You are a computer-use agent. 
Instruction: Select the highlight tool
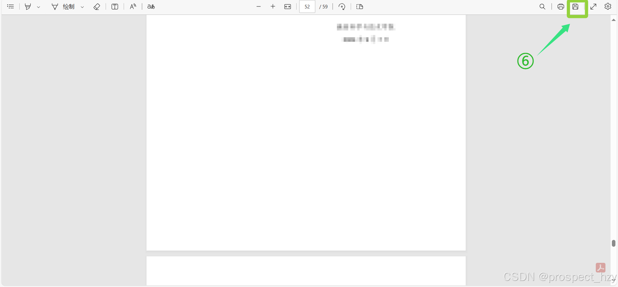pos(28,6)
